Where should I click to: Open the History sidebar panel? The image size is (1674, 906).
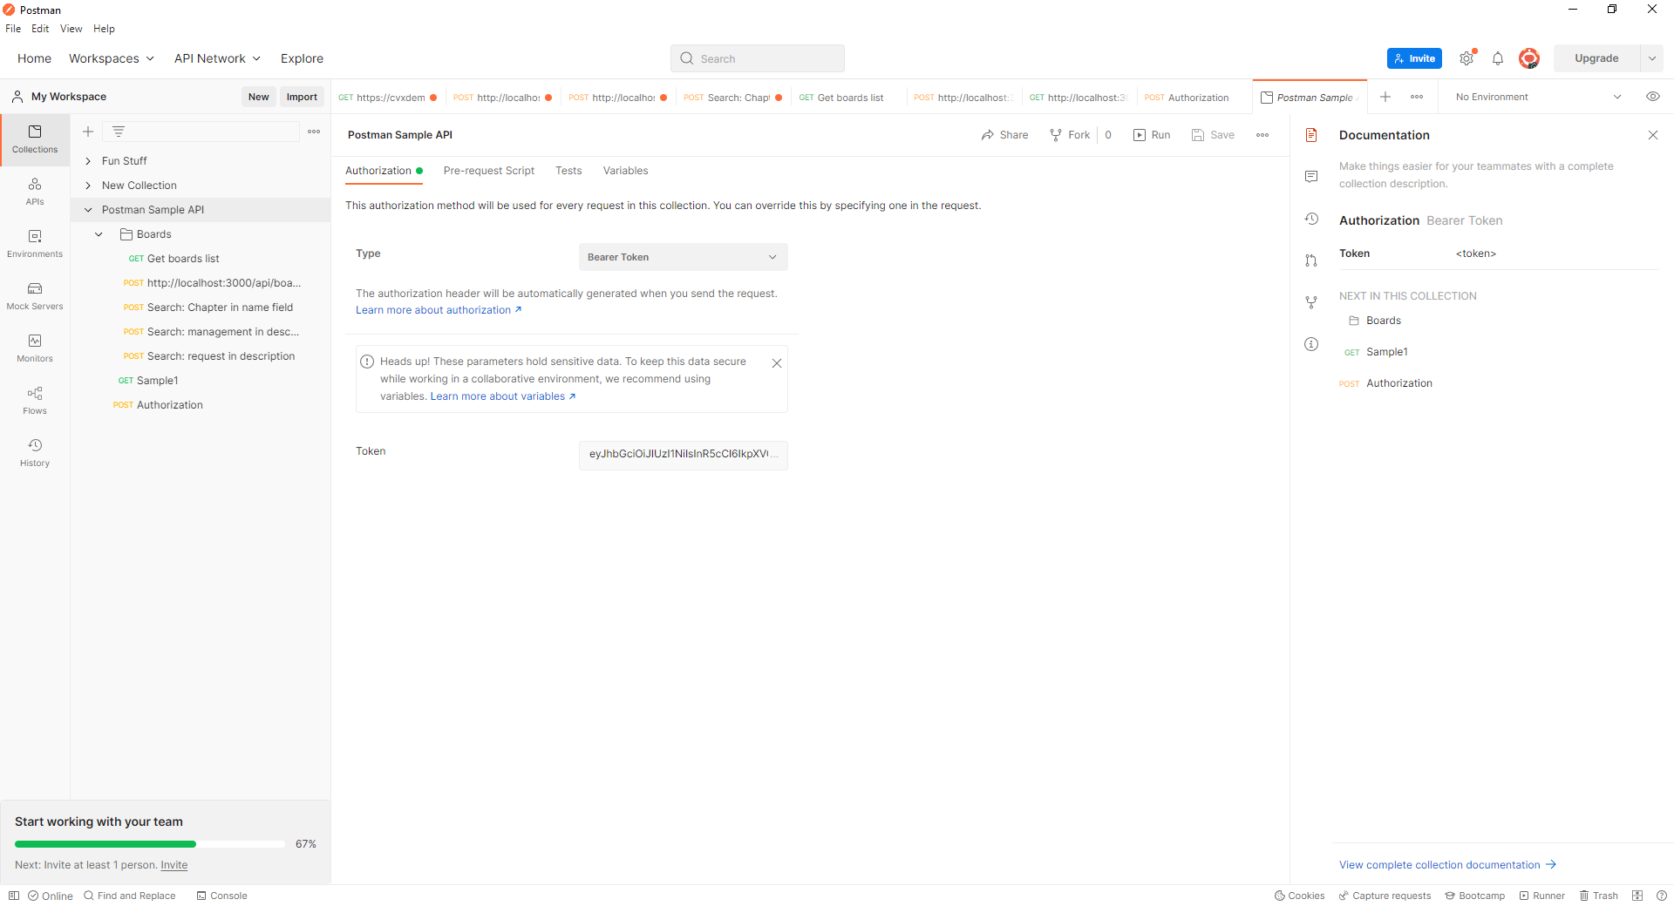coord(35,453)
